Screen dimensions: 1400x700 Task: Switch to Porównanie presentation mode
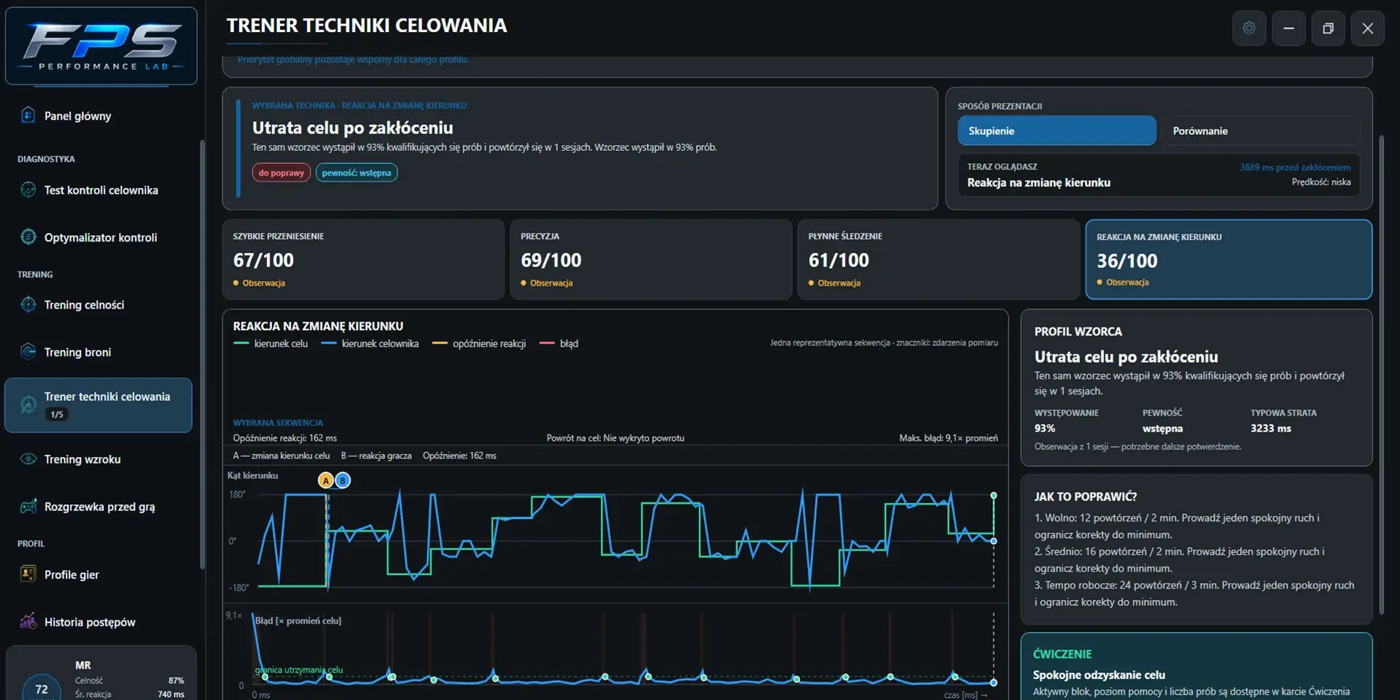pyautogui.click(x=1261, y=131)
